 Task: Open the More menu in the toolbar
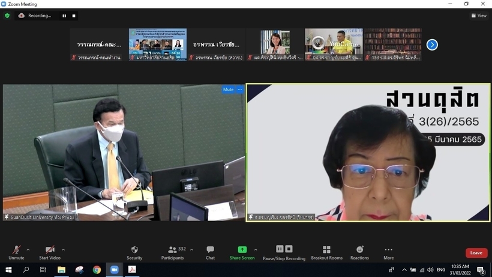pyautogui.click(x=388, y=252)
